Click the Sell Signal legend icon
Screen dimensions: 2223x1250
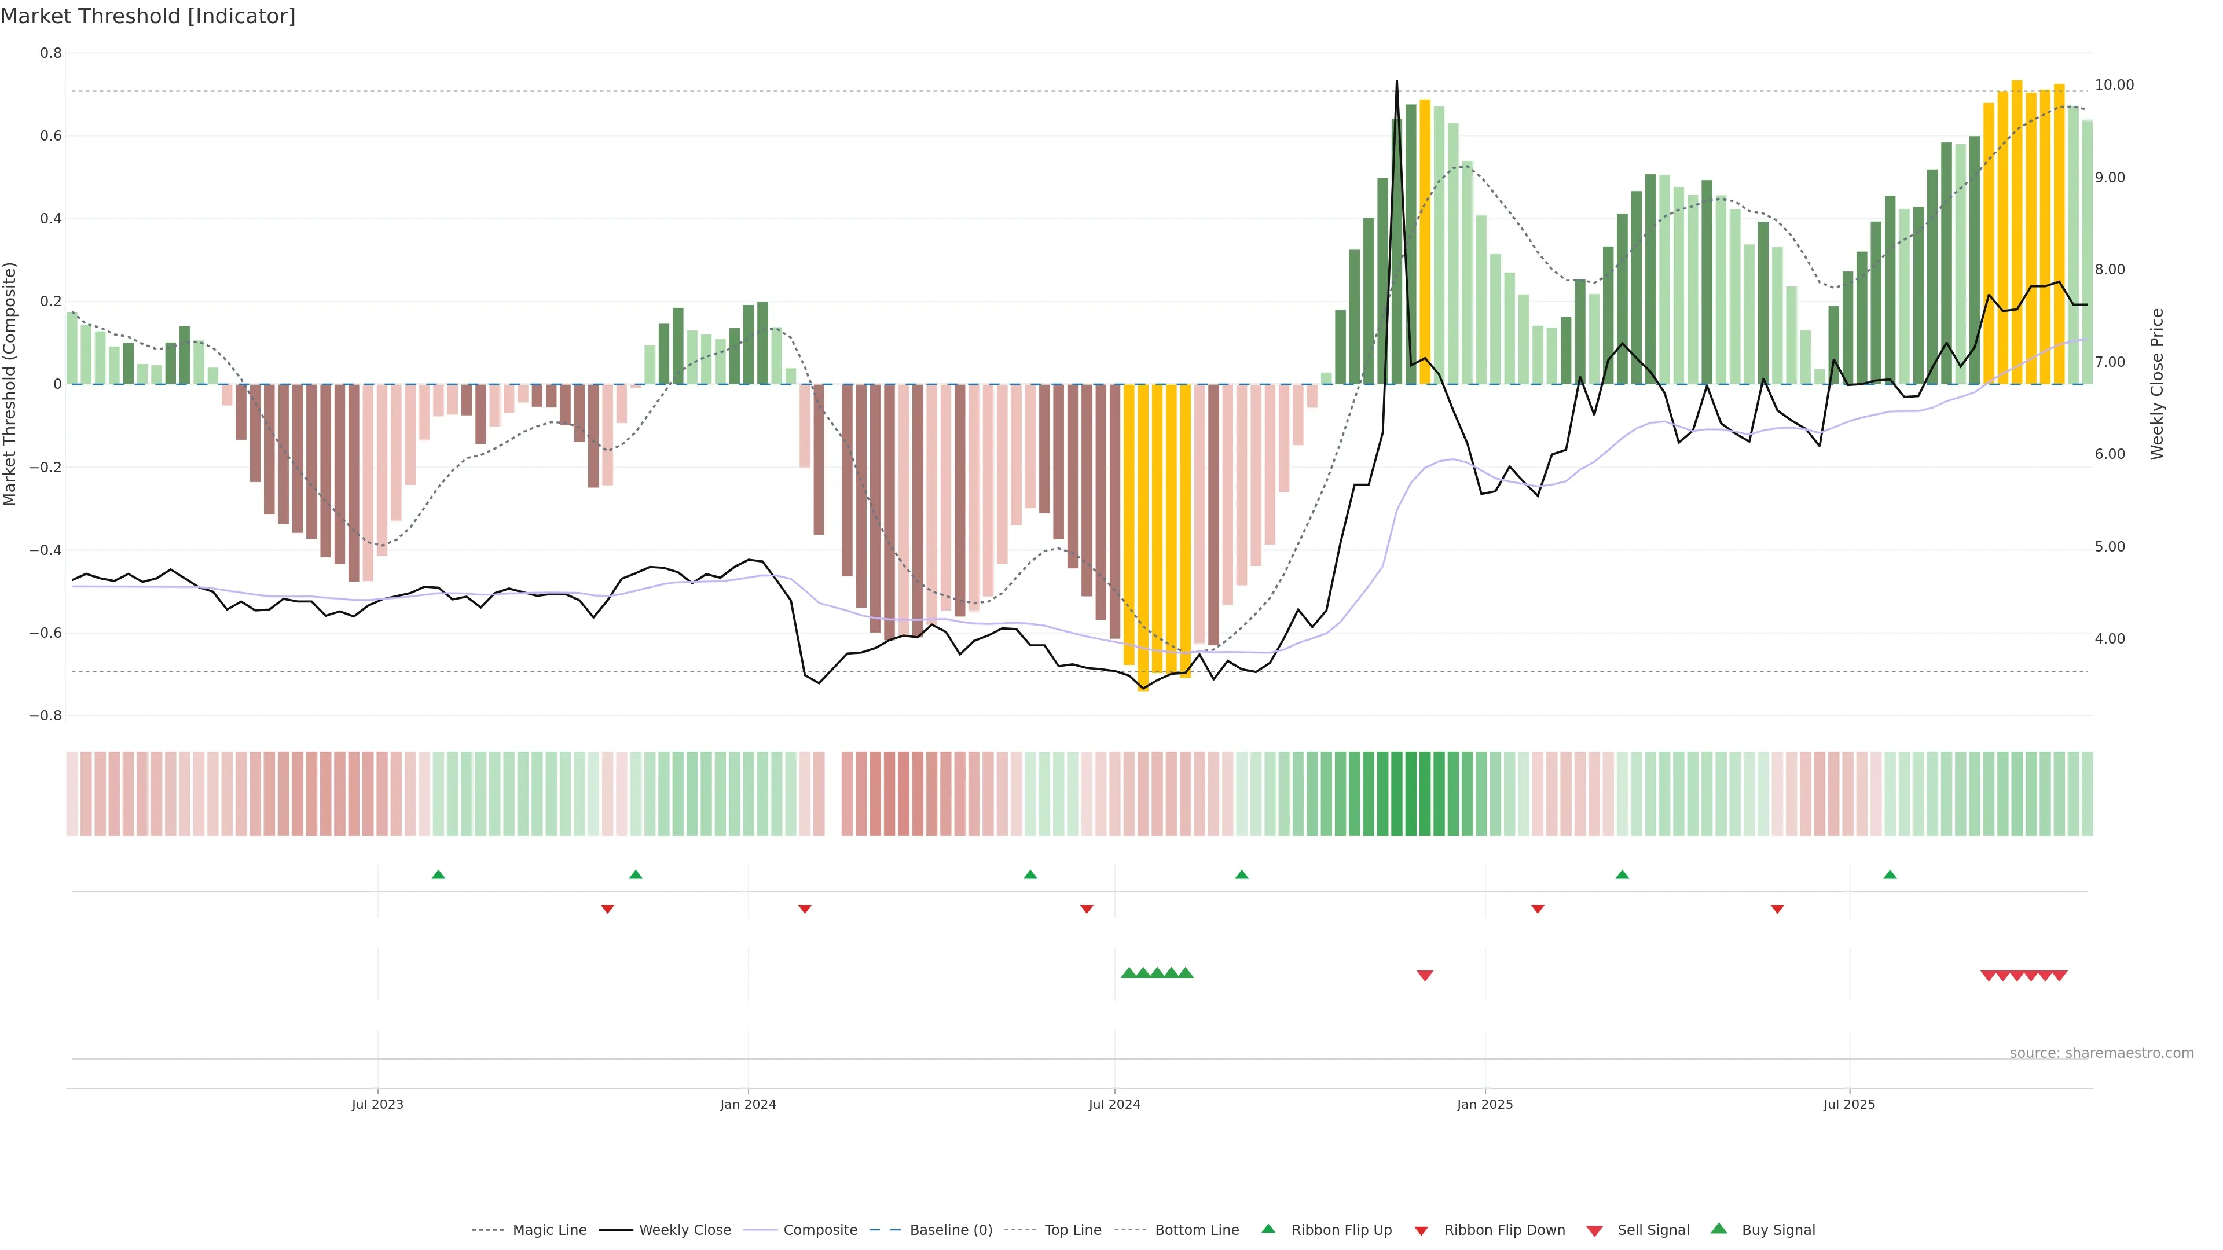(x=1595, y=1230)
